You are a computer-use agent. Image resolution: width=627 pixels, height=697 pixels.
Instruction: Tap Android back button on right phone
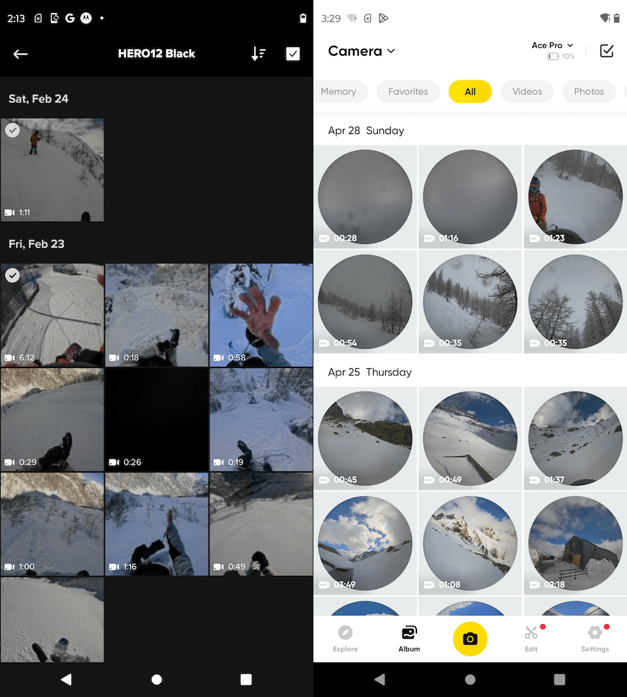tap(380, 679)
